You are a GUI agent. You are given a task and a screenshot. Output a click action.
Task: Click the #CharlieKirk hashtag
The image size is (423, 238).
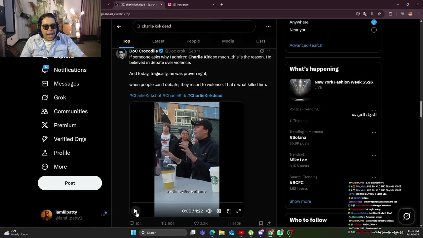click(174, 96)
